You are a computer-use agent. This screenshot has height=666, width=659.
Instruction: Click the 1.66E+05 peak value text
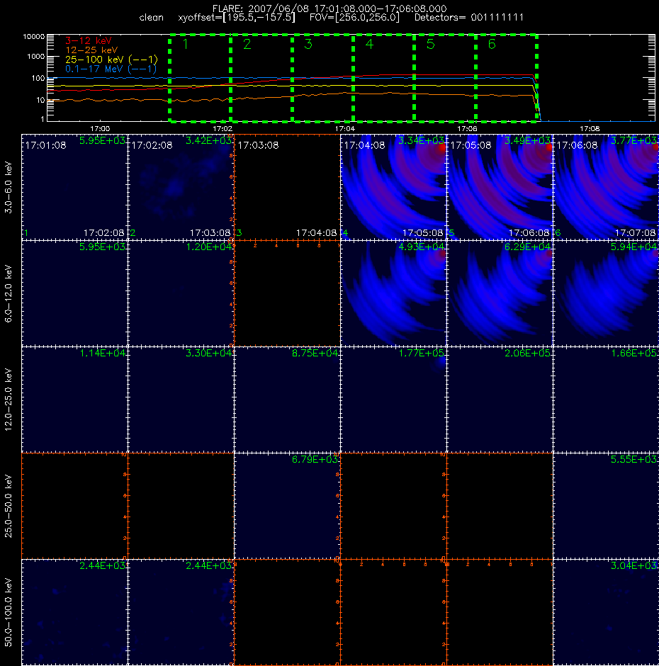click(634, 353)
